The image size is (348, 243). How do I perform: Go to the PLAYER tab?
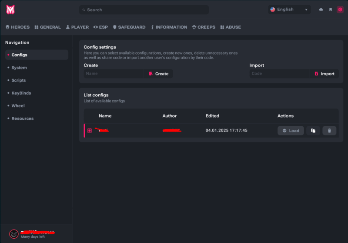tap(77, 27)
